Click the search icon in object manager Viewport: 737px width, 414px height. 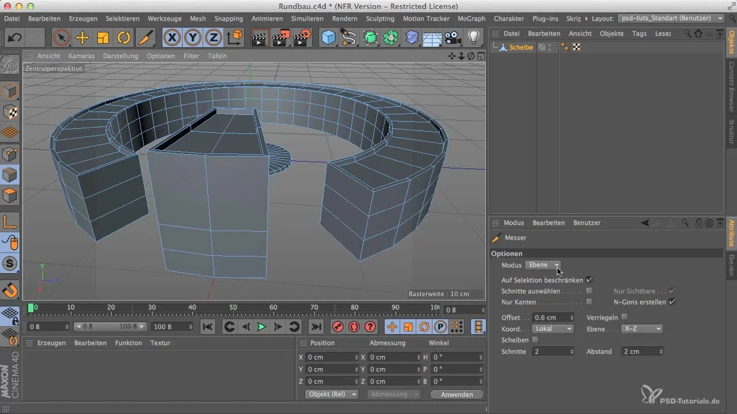687,33
